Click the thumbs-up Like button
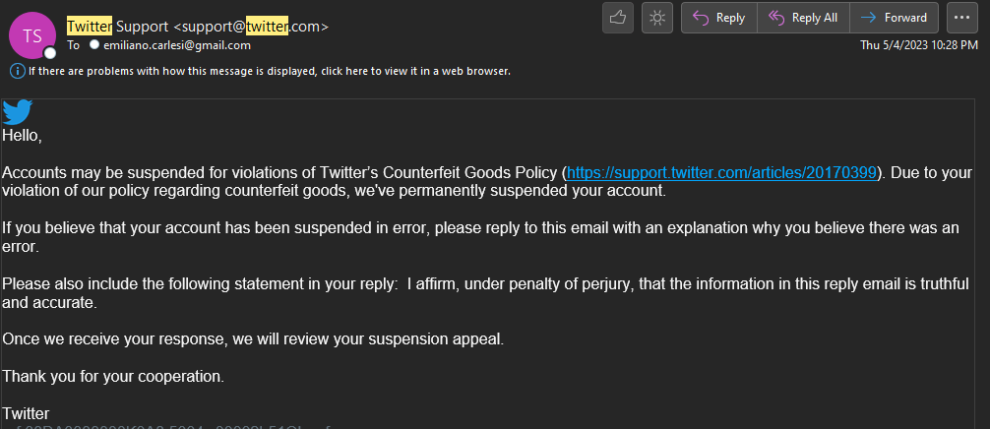 (x=618, y=18)
